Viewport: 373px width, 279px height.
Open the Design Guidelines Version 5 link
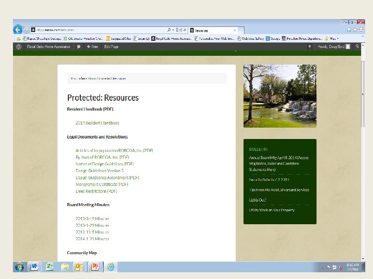pyautogui.click(x=99, y=171)
